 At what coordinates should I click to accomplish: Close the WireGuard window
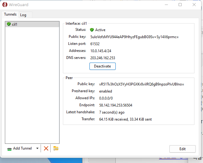[194, 5]
